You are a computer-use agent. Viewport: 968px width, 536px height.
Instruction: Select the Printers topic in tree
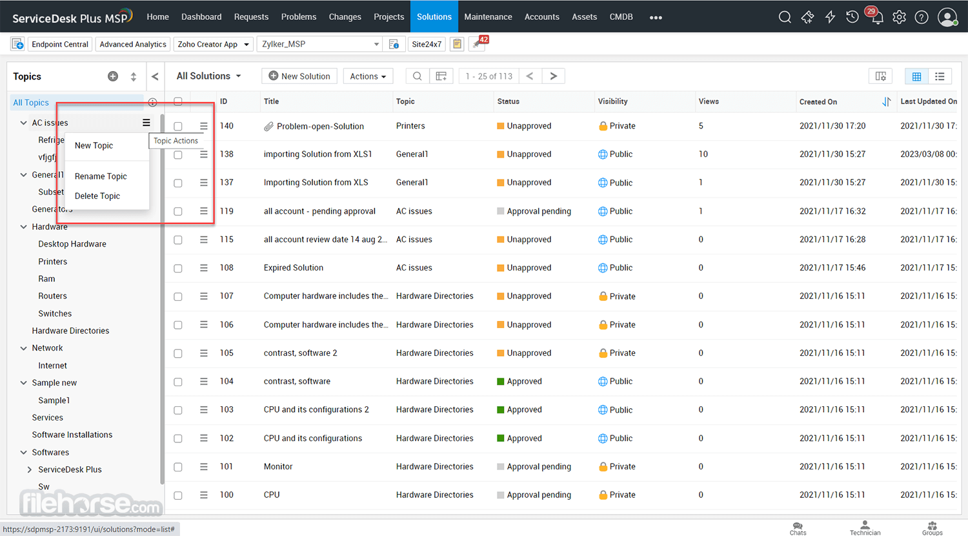(x=52, y=262)
